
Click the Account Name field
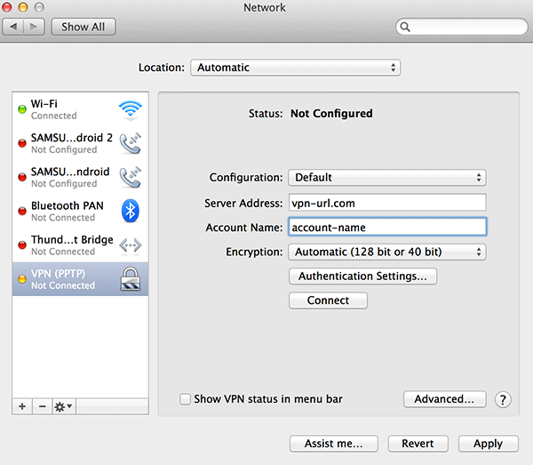(387, 227)
